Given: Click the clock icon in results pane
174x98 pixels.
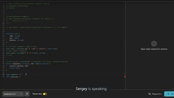Looking at the screenshot, I should coord(154,44).
